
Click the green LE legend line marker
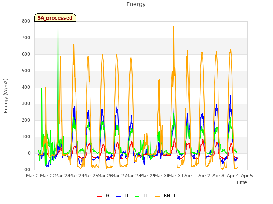pos(137,196)
